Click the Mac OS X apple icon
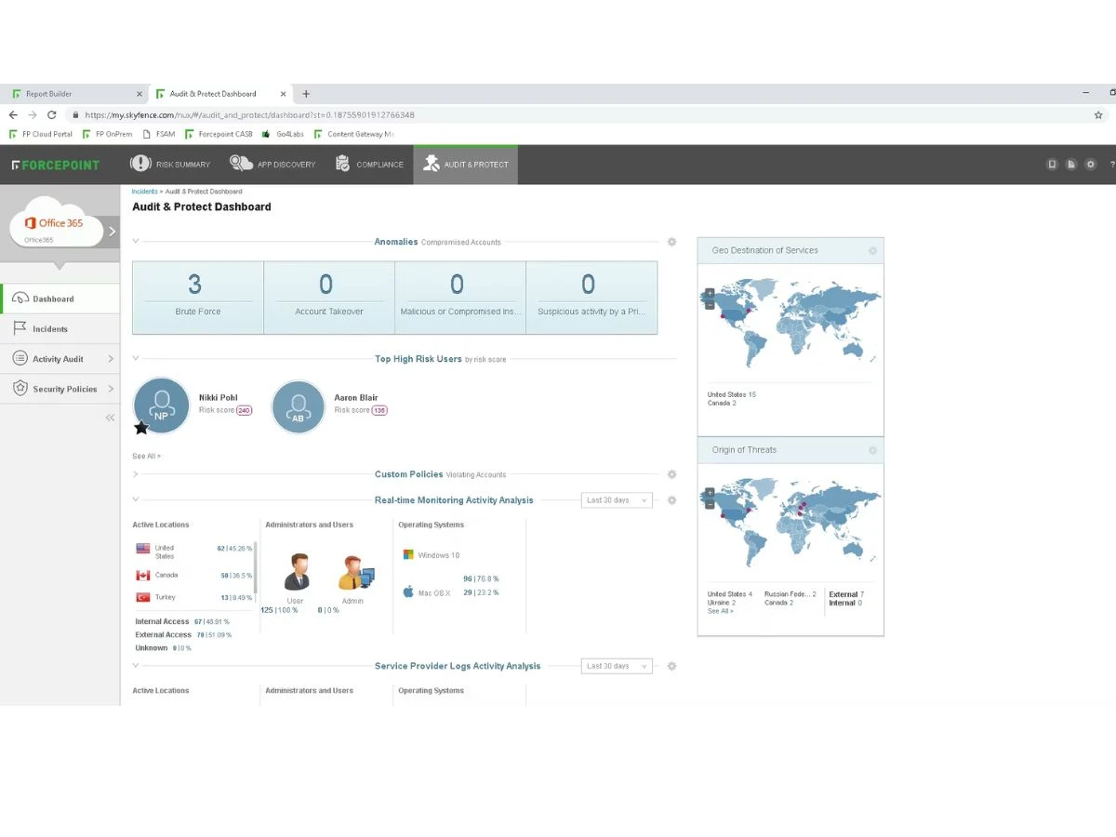The image size is (1116, 837). (408, 591)
